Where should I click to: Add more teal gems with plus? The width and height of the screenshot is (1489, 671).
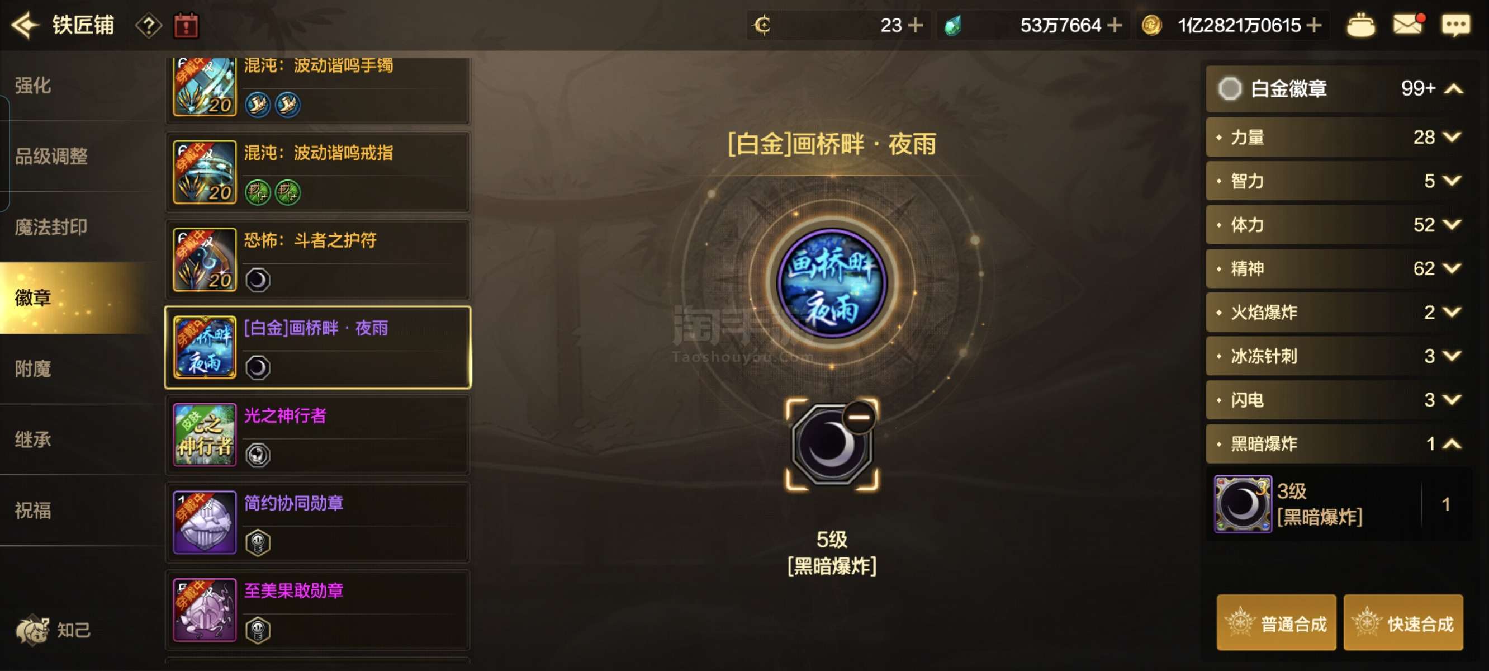1115,26
